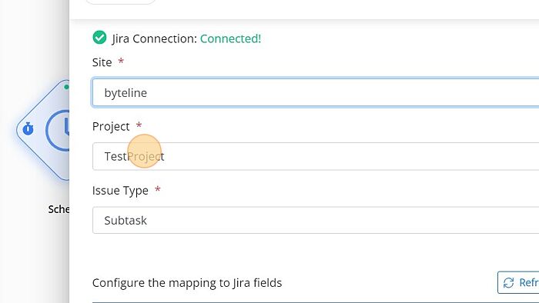
Task: Click the green Connected! status text
Action: tap(230, 38)
